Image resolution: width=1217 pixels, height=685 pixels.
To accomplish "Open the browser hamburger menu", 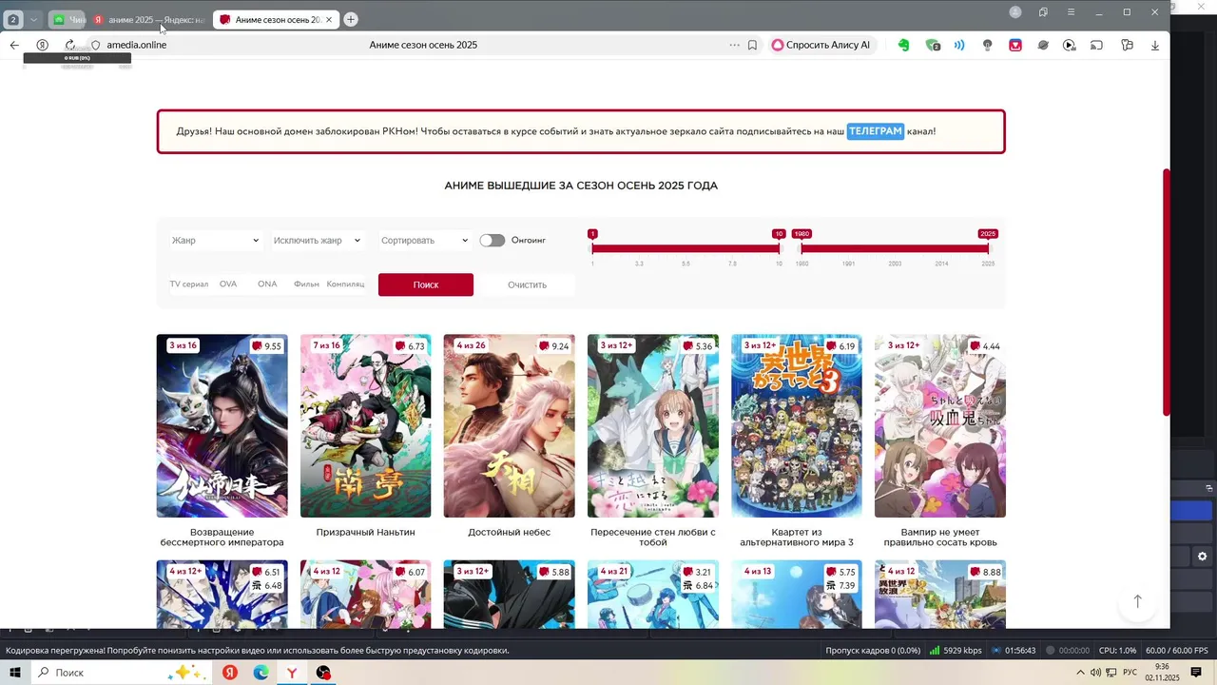I will point(1071,12).
